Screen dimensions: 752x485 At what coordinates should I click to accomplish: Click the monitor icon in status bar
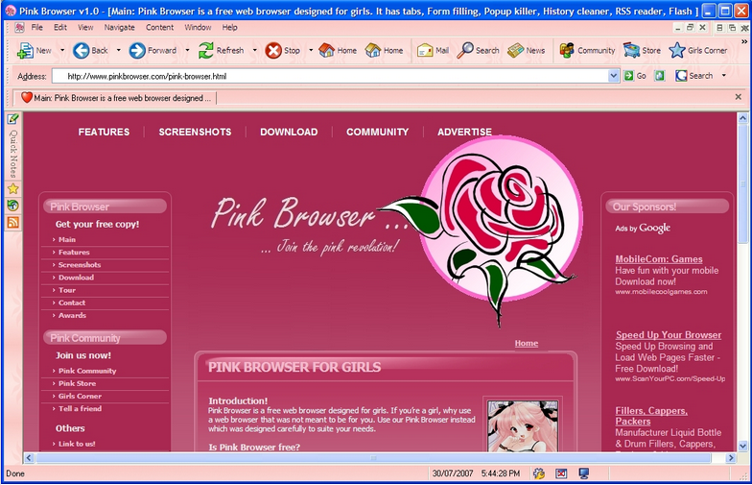[x=583, y=474]
